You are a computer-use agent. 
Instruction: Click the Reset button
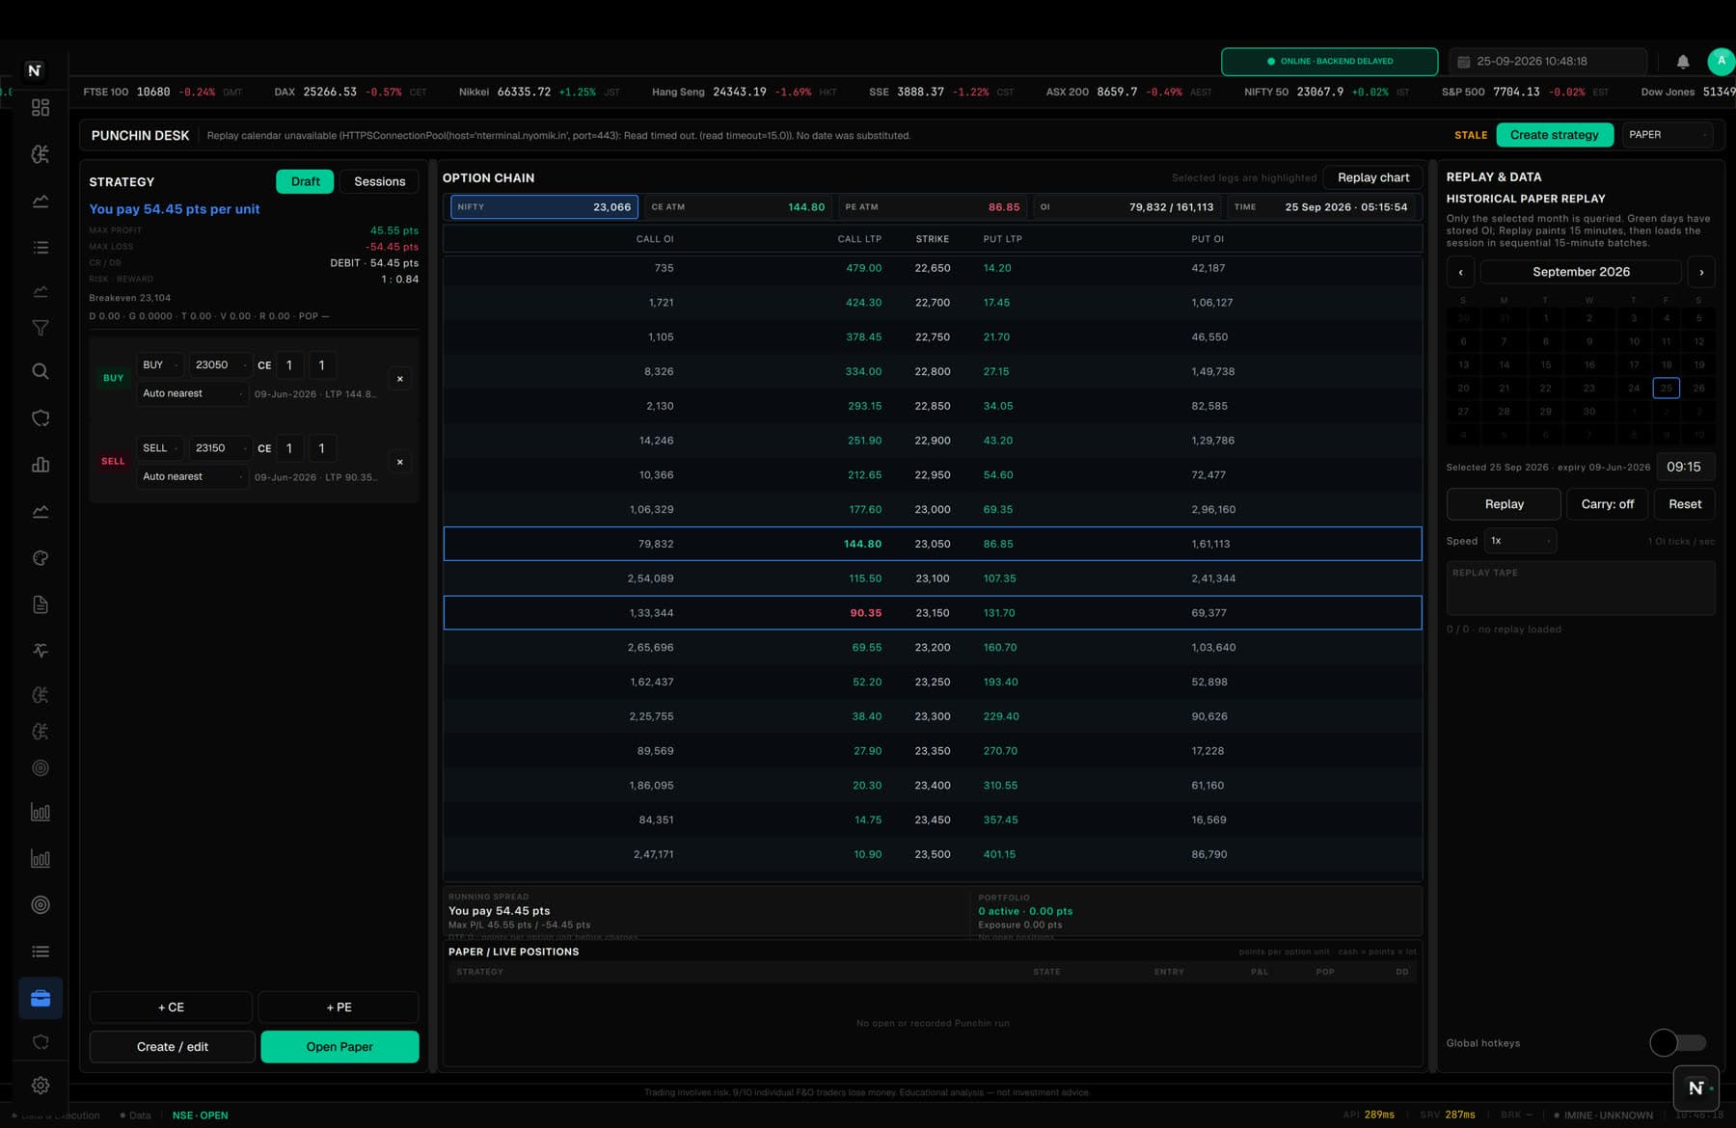pos(1685,504)
